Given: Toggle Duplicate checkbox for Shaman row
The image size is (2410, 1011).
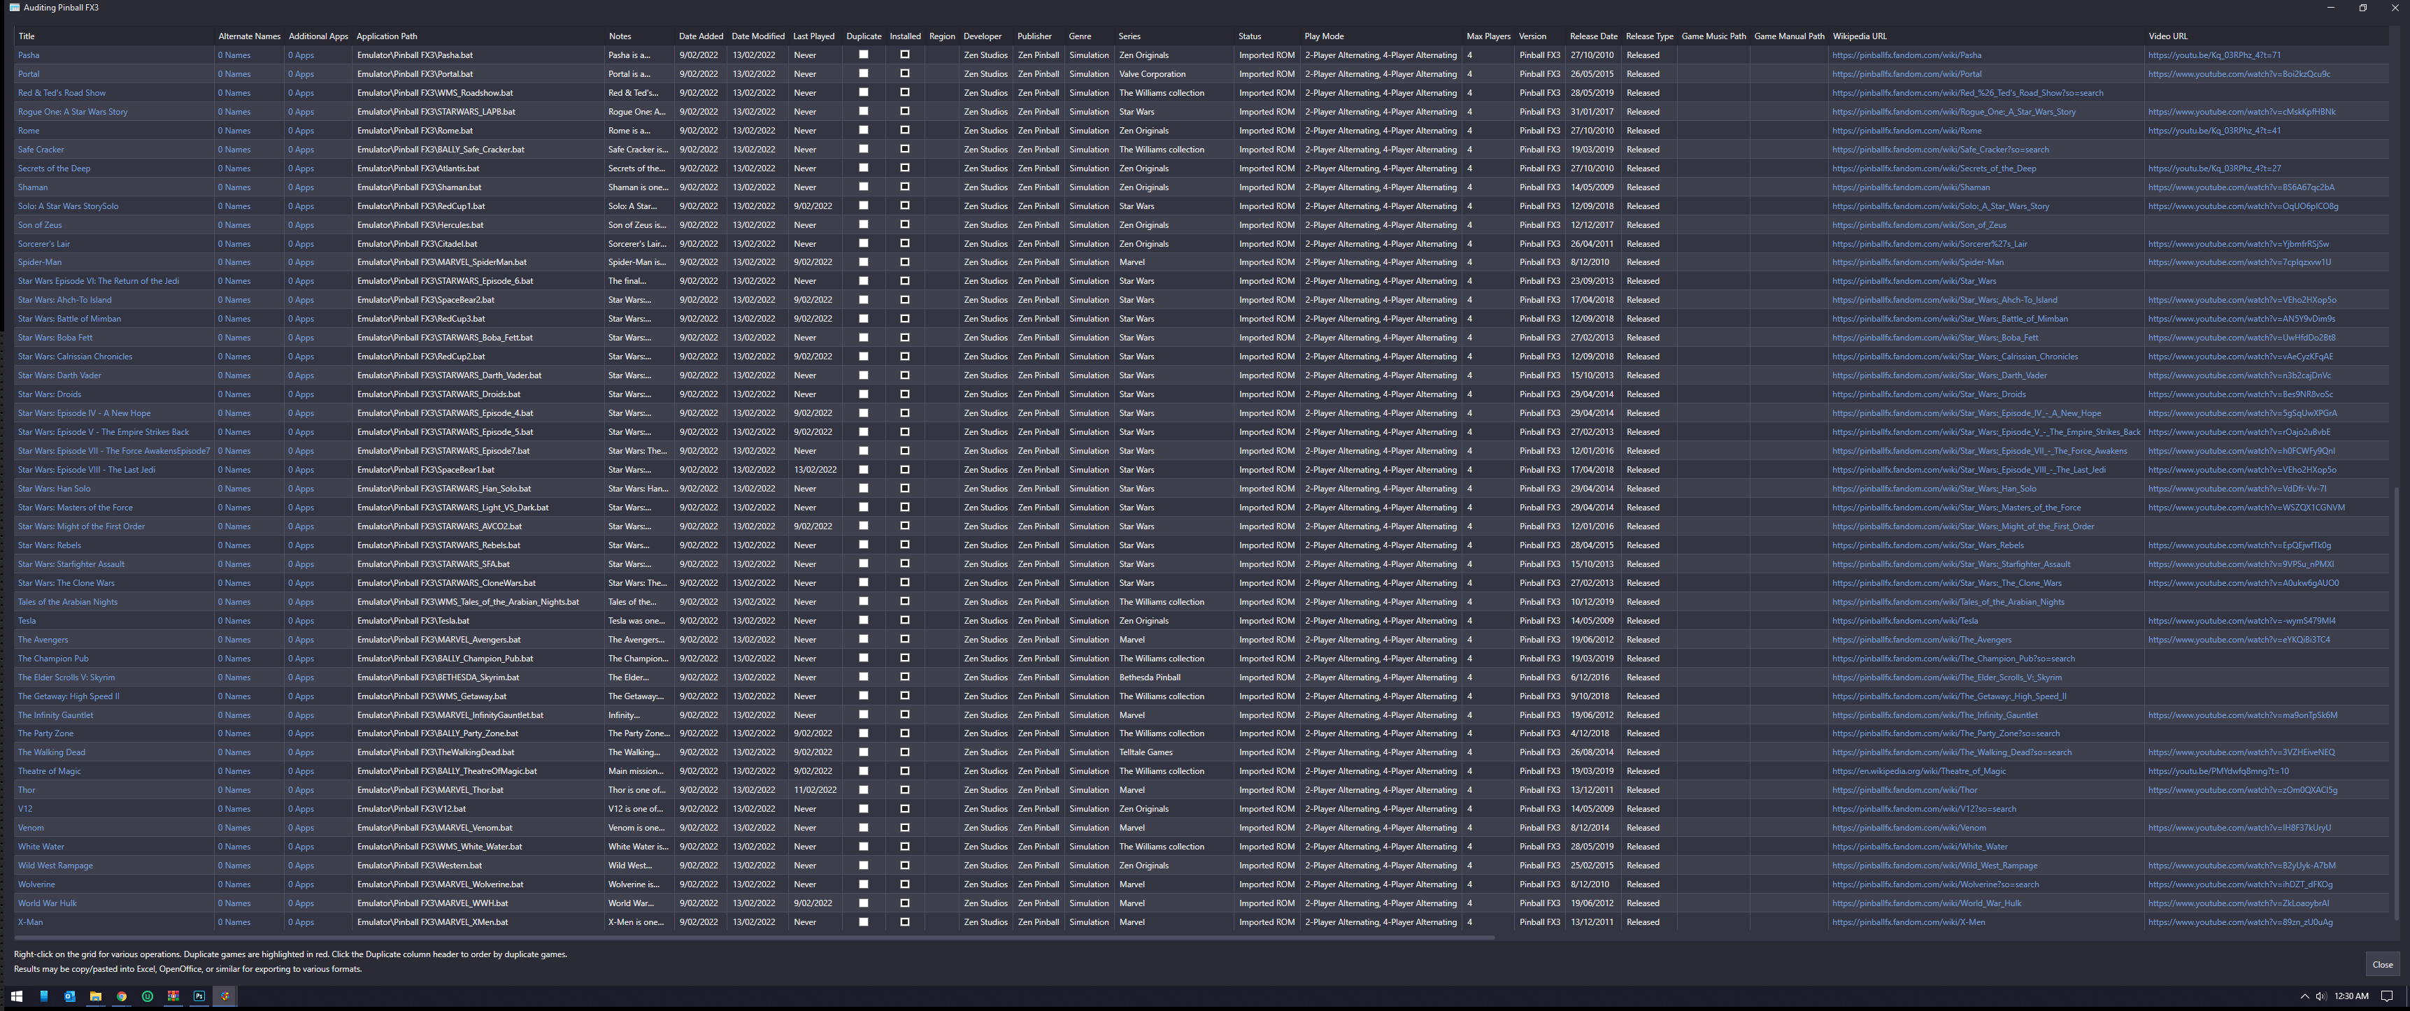Looking at the screenshot, I should pyautogui.click(x=864, y=186).
